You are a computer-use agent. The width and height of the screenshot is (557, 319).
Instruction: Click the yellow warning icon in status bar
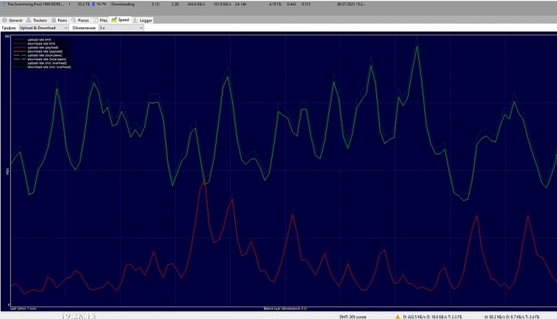coord(398,316)
